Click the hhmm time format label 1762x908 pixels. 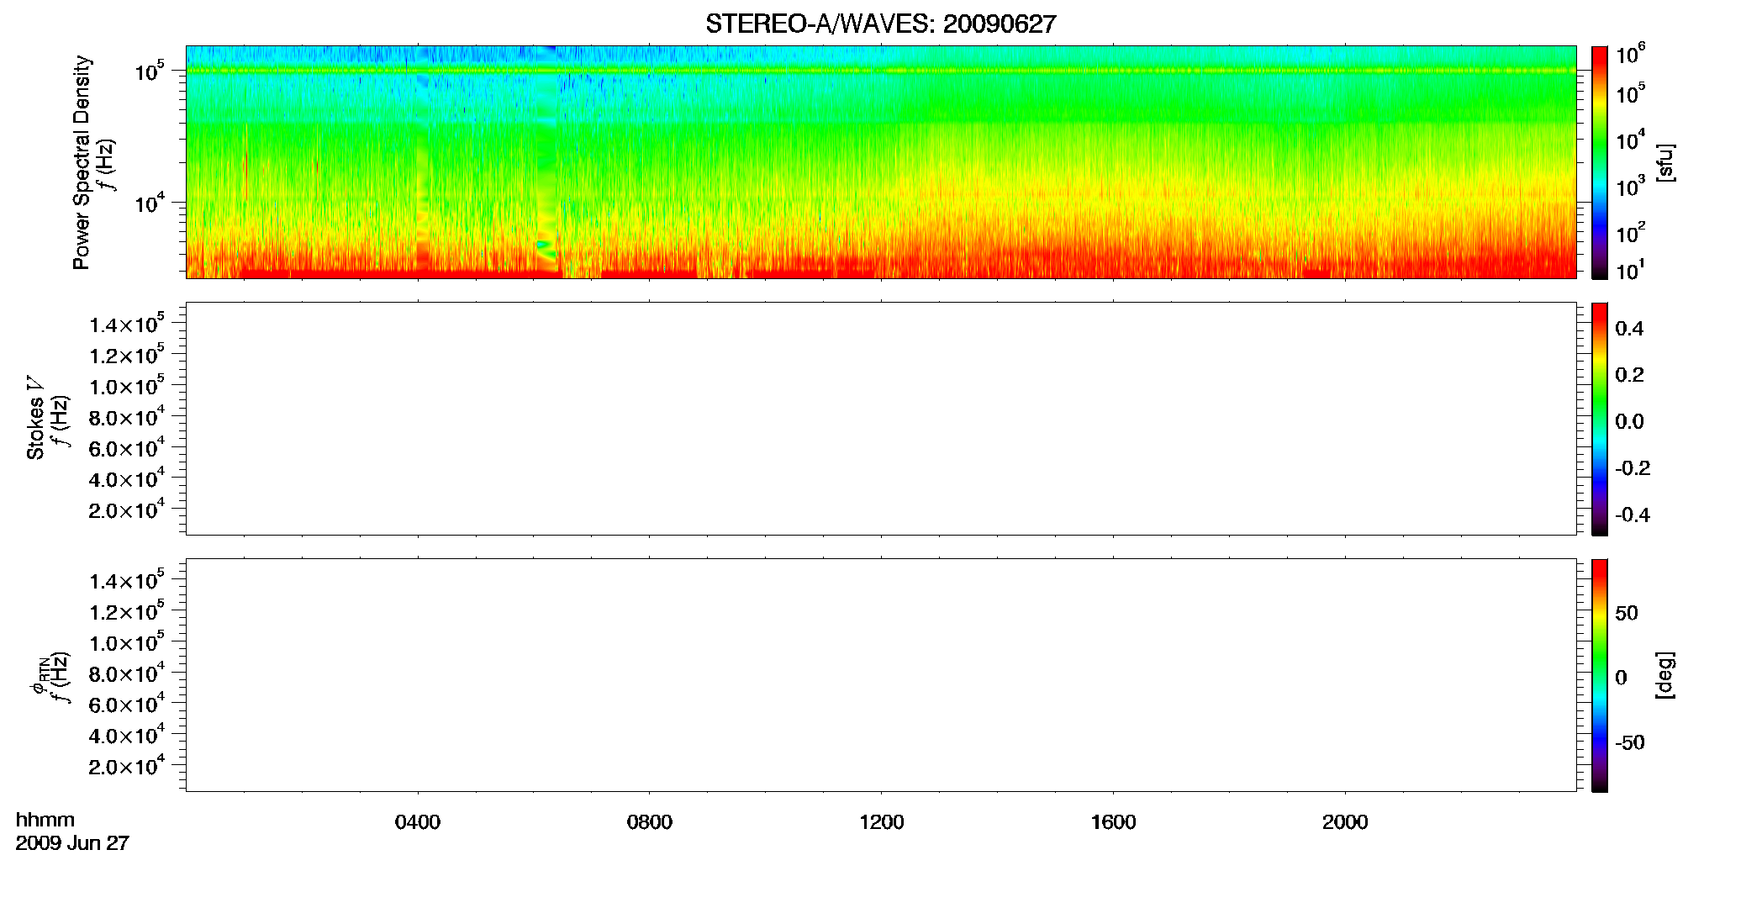[x=45, y=820]
